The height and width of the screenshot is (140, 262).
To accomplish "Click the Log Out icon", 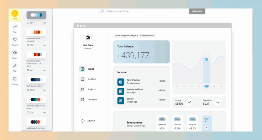I will 83,121.
